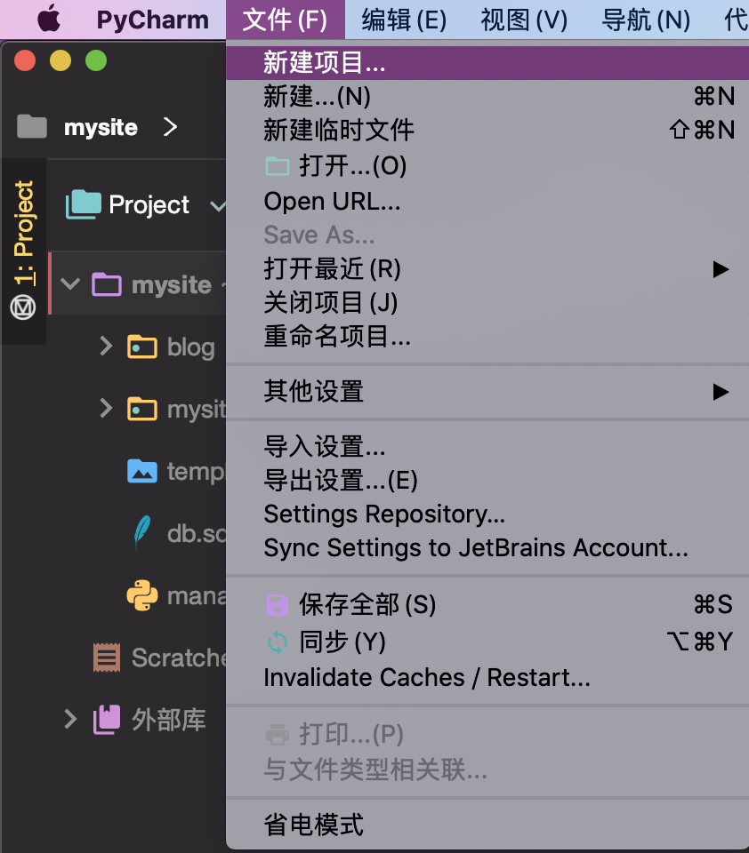Collapse the mysite root tree node
Screen dimensions: 749x853
[70, 283]
